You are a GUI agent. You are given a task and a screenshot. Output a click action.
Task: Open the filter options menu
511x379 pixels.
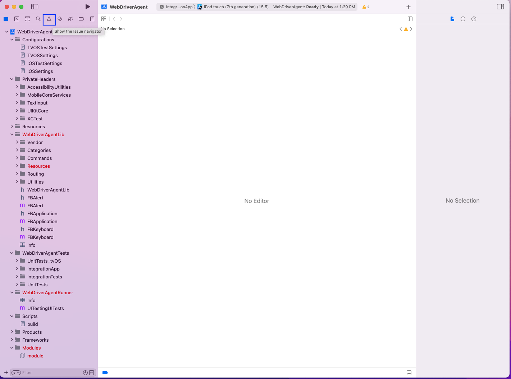[16, 373]
